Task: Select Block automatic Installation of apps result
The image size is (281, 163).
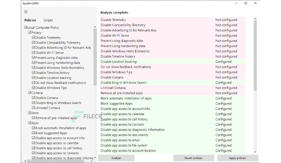Action: point(172,98)
